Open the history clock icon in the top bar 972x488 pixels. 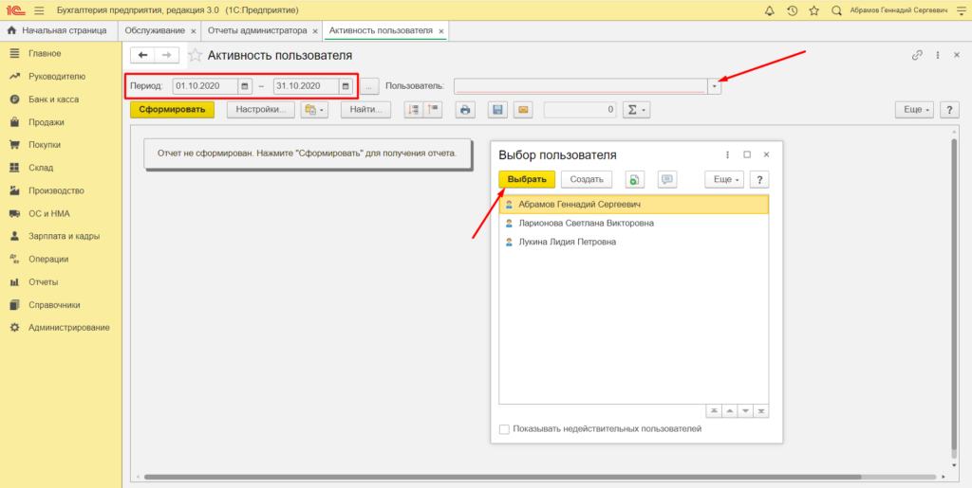pyautogui.click(x=792, y=10)
